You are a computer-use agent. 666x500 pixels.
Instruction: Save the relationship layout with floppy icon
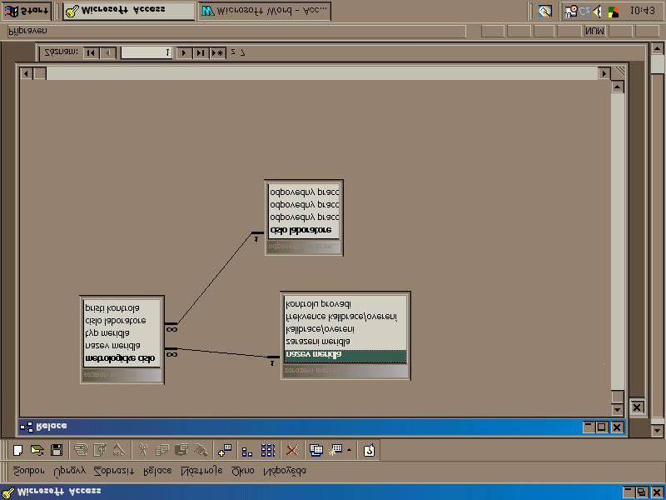(57, 450)
